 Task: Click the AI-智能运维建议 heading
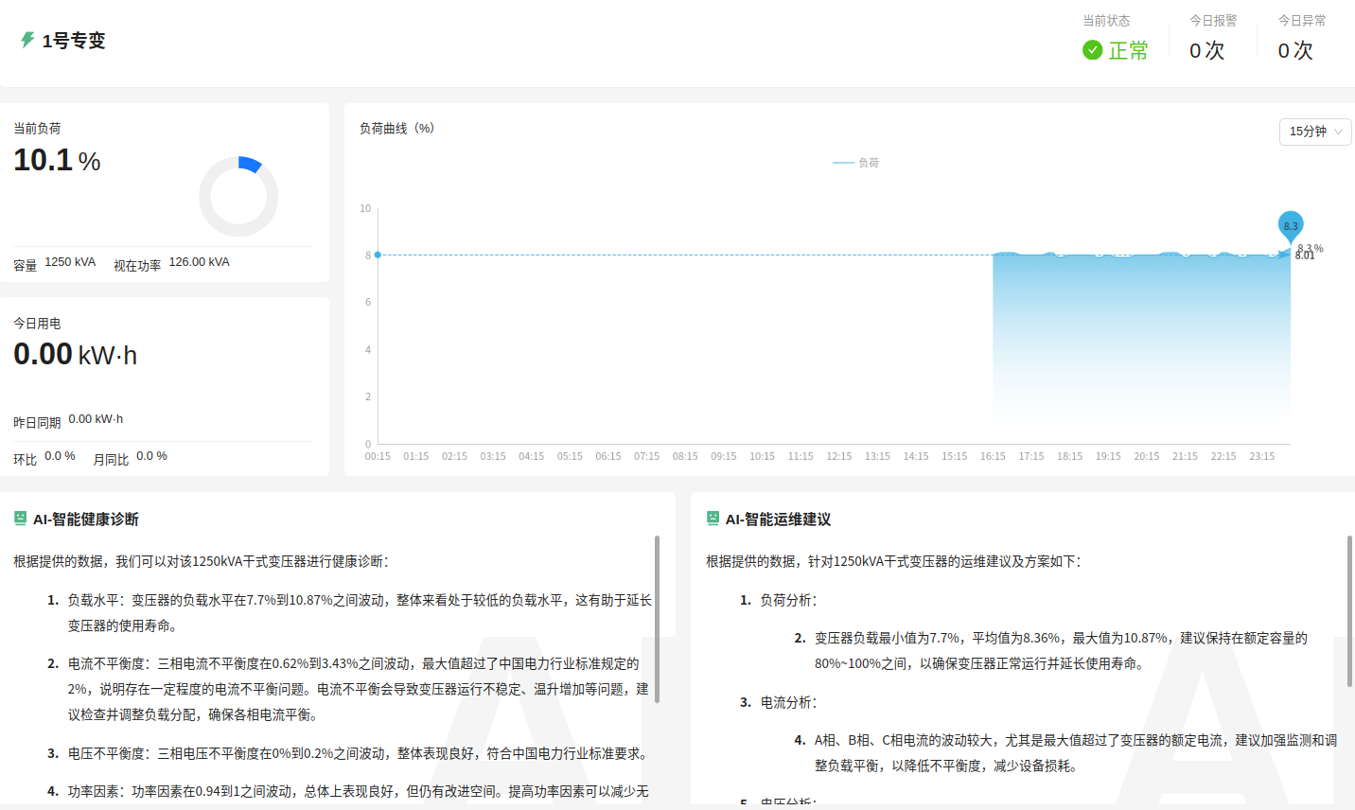pos(779,519)
